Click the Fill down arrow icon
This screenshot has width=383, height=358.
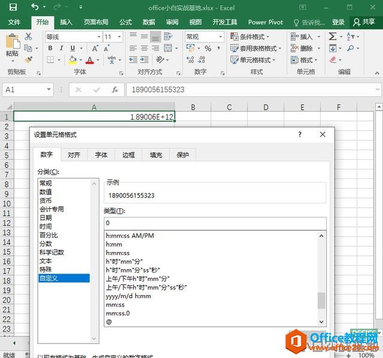click(333, 48)
